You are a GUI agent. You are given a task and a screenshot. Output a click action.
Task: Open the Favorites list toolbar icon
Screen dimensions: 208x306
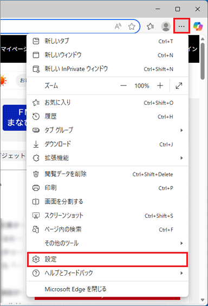[x=151, y=26]
